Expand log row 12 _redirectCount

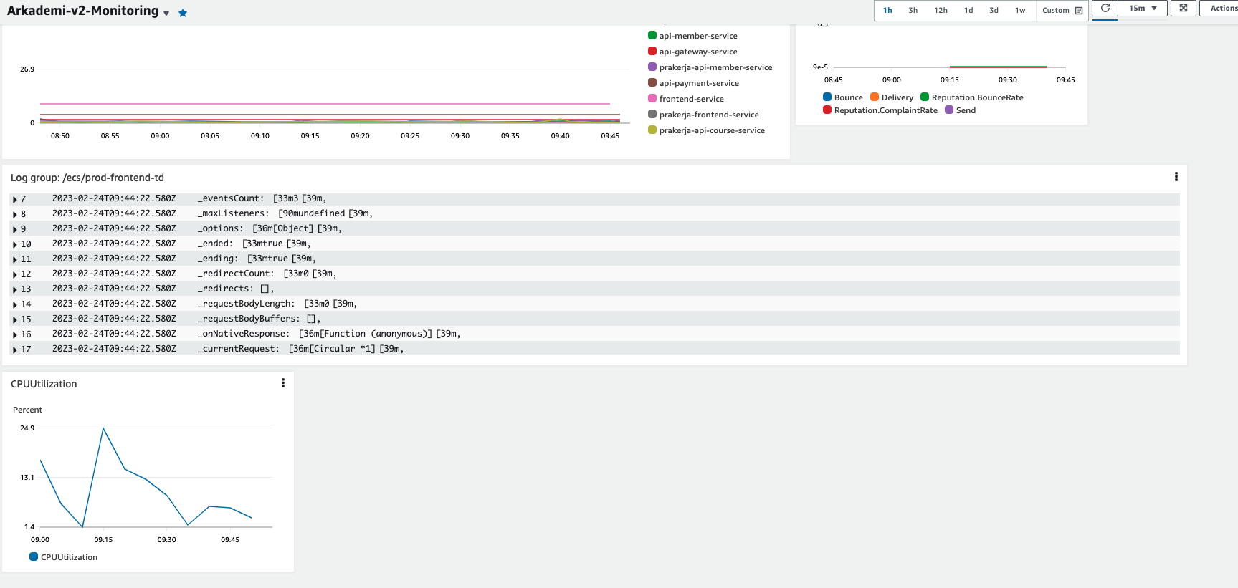[15, 274]
